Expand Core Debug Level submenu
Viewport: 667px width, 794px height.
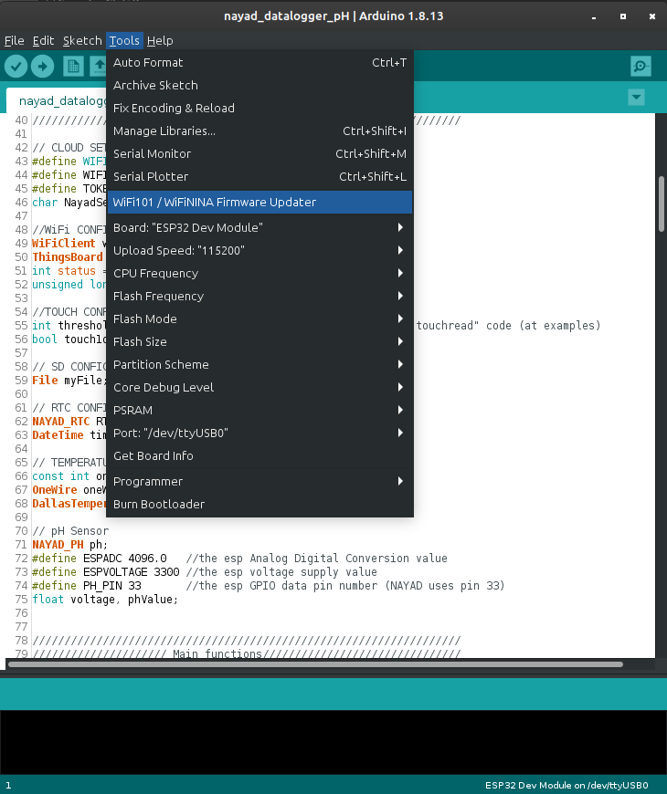[259, 387]
